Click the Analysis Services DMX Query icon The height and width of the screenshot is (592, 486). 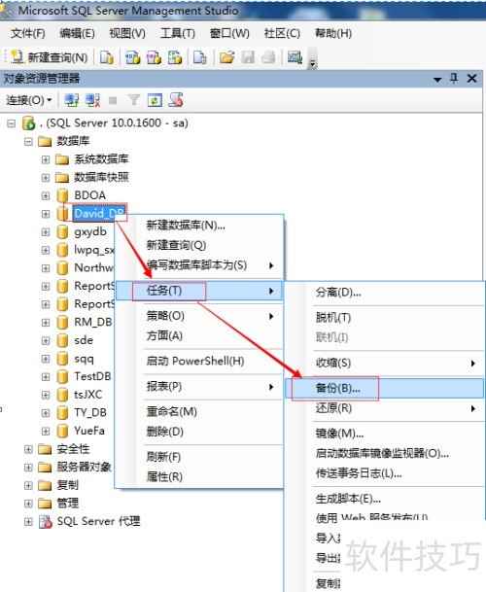[x=154, y=57]
